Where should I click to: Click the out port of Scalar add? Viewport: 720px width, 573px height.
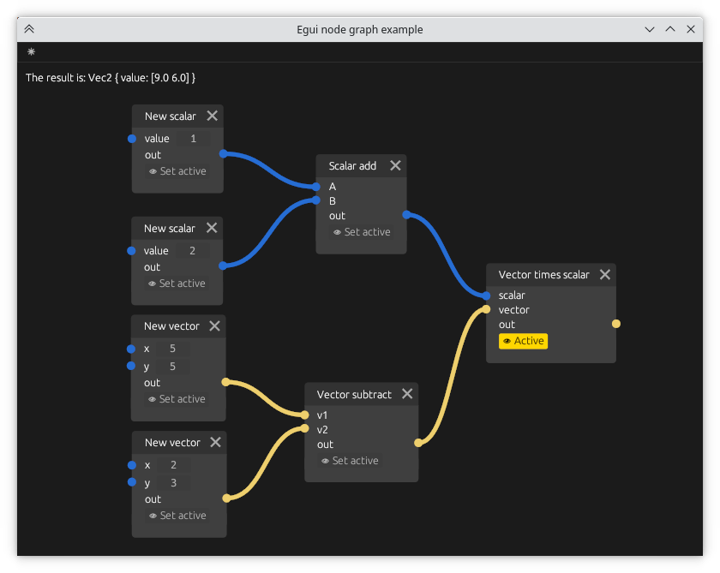[x=406, y=215]
